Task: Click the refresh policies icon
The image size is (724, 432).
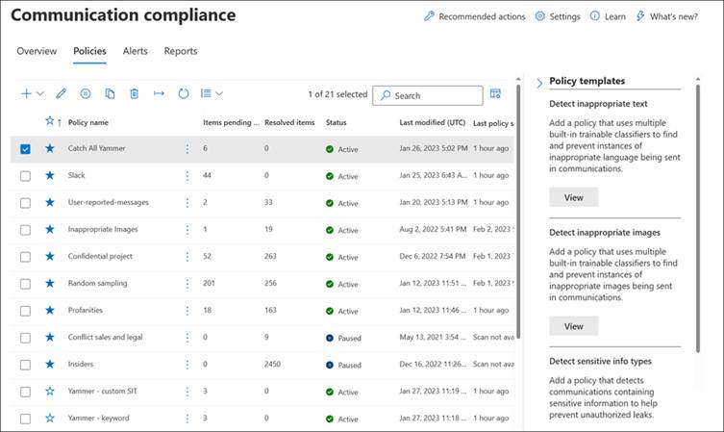Action: coord(184,93)
